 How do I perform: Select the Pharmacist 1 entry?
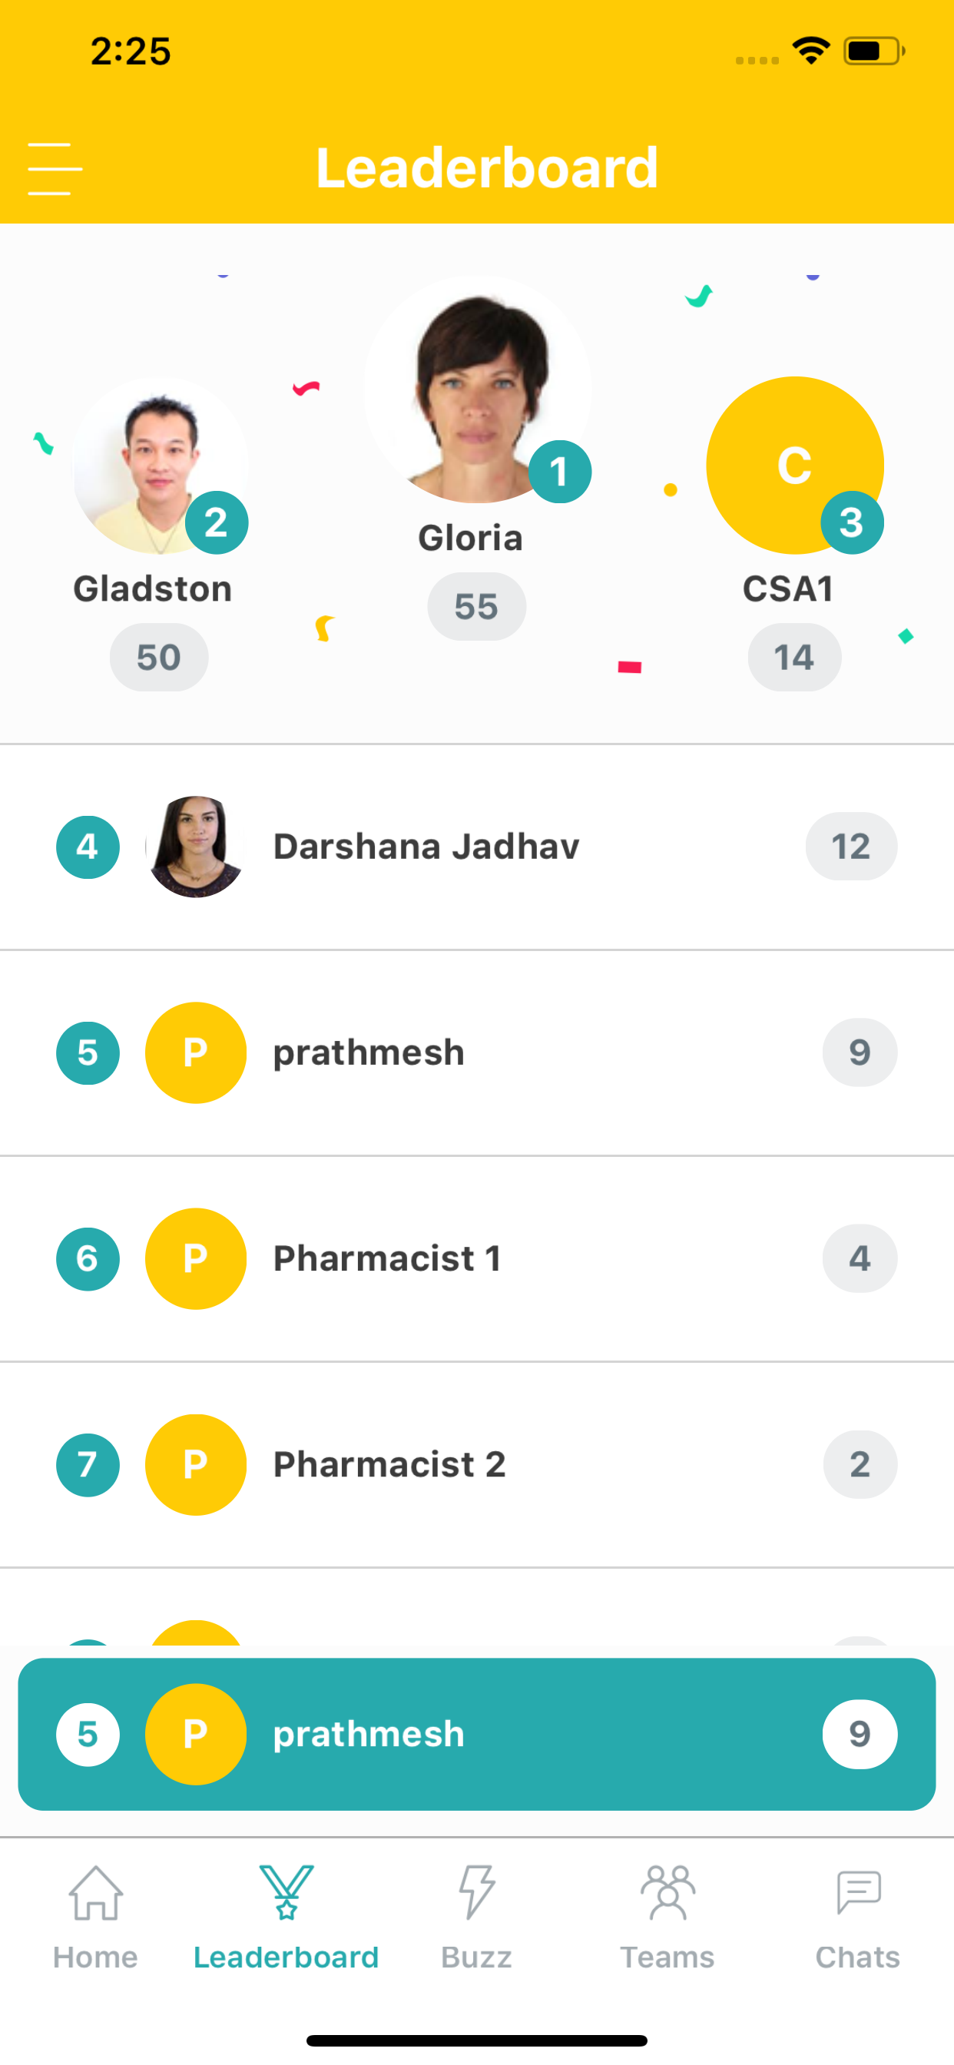[x=477, y=1259]
